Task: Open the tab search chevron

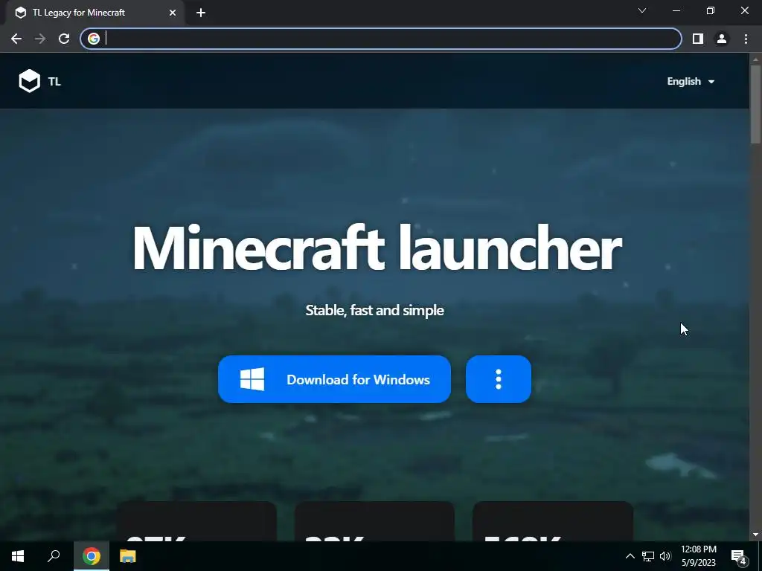Action: click(642, 10)
